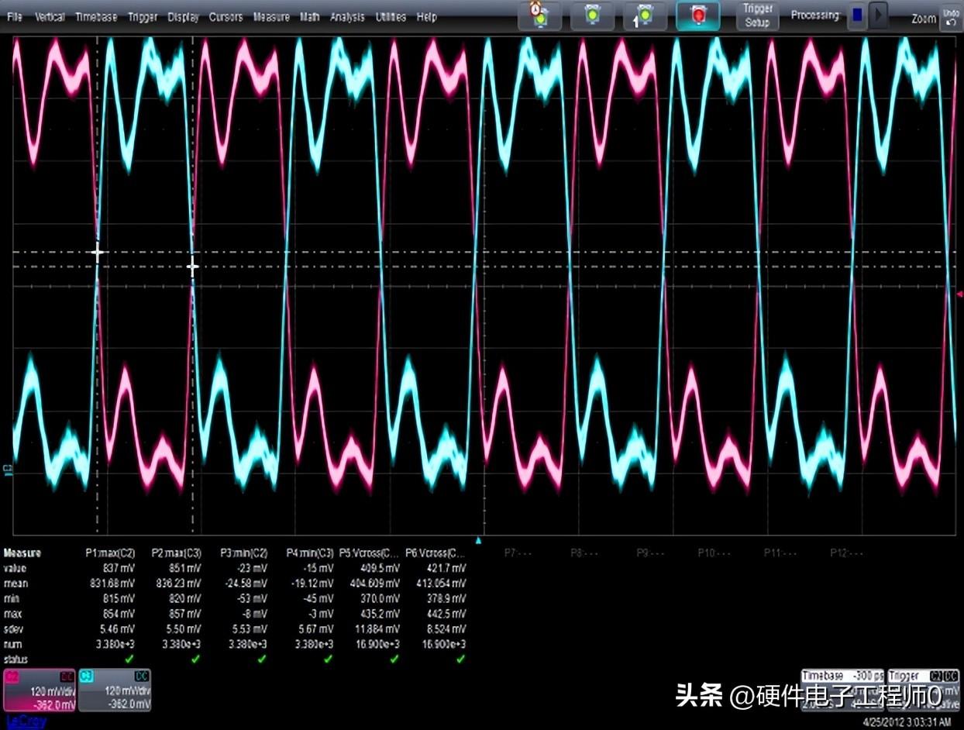Image resolution: width=964 pixels, height=730 pixels.
Task: Click the red Stop trigger icon
Action: pyautogui.click(x=697, y=15)
